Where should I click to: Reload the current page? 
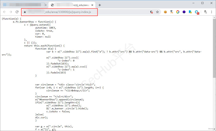pos(17,12)
